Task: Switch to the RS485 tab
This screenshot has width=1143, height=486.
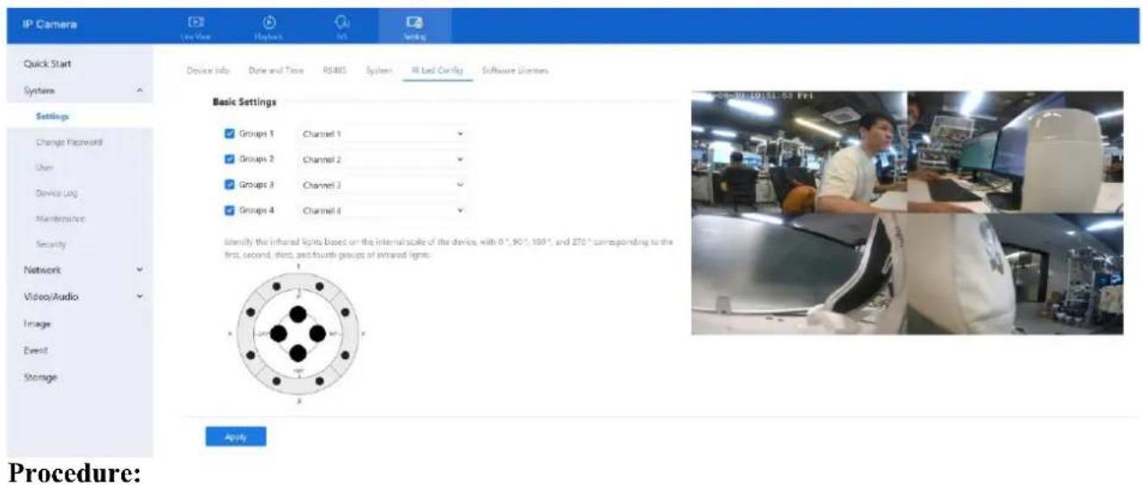Action: point(334,70)
